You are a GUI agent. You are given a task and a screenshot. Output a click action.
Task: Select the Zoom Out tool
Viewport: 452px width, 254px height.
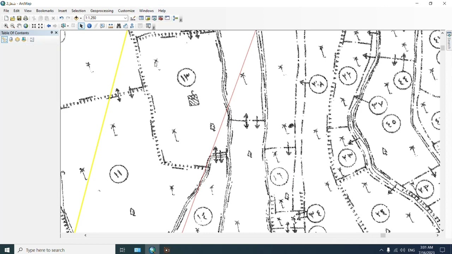(x=12, y=26)
